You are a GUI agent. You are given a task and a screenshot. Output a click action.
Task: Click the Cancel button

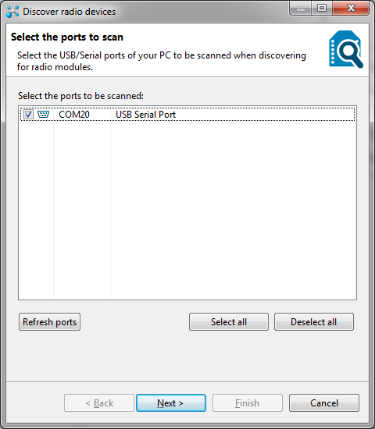pos(324,402)
